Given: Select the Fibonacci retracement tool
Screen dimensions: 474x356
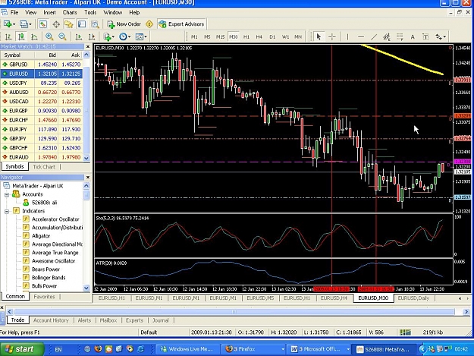Looking at the screenshot, I should (400, 36).
